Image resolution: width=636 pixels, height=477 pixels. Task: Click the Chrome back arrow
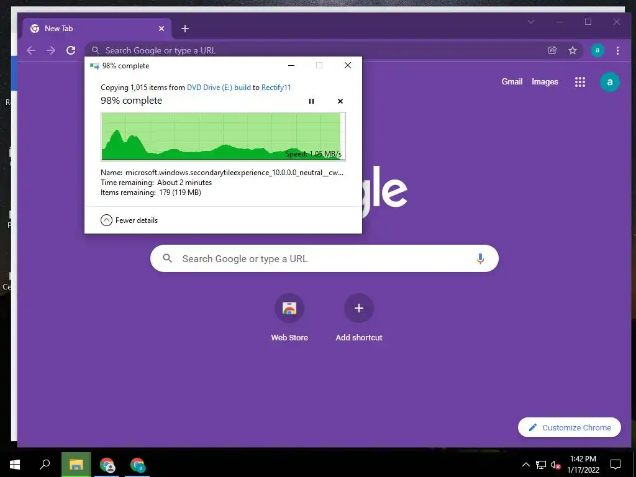click(31, 50)
